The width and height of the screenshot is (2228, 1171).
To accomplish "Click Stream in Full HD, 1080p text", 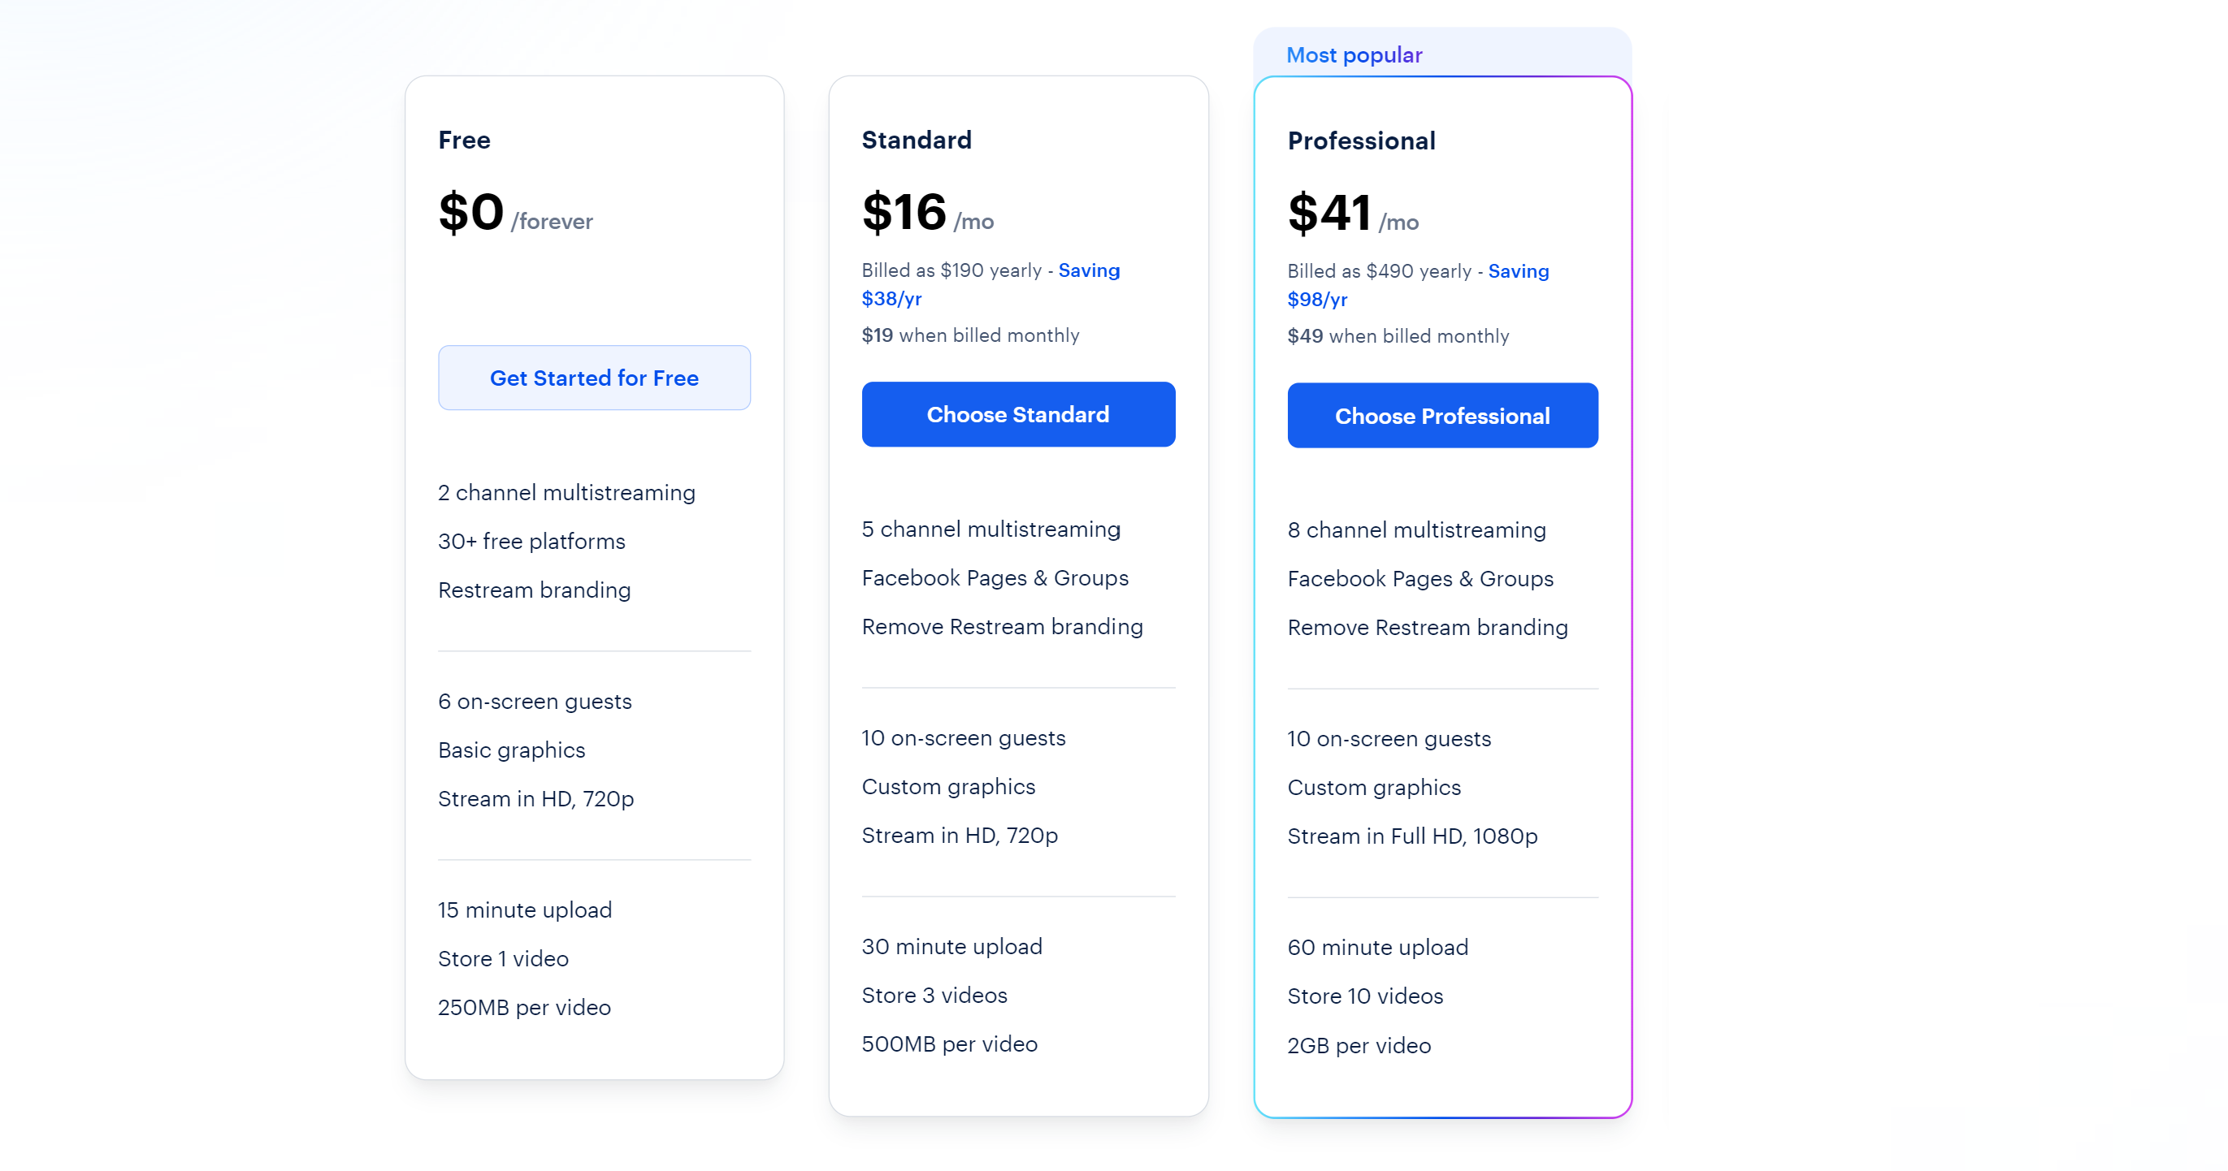I will pyautogui.click(x=1411, y=836).
